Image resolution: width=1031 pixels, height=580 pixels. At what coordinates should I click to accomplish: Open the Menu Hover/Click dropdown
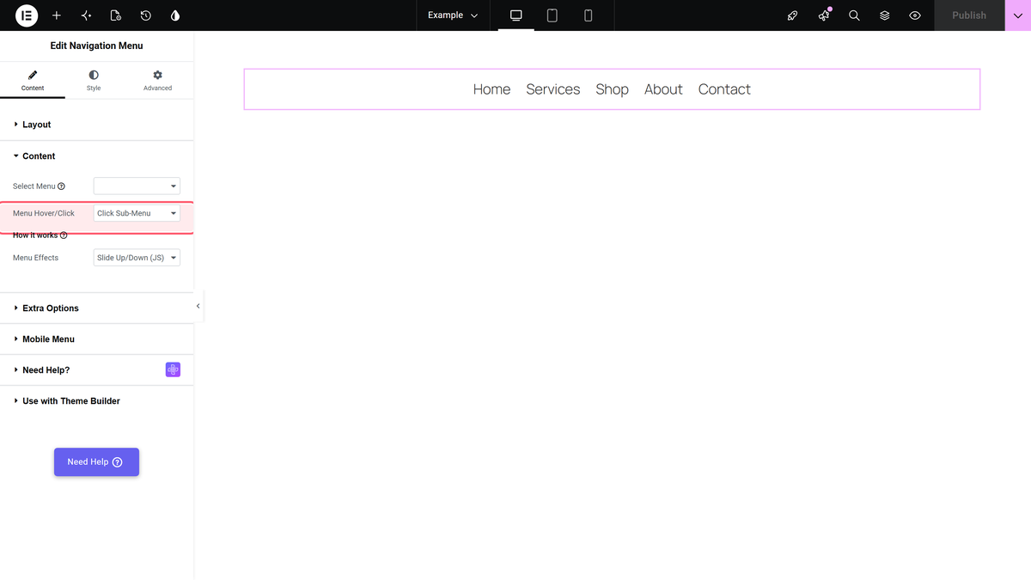pyautogui.click(x=137, y=213)
